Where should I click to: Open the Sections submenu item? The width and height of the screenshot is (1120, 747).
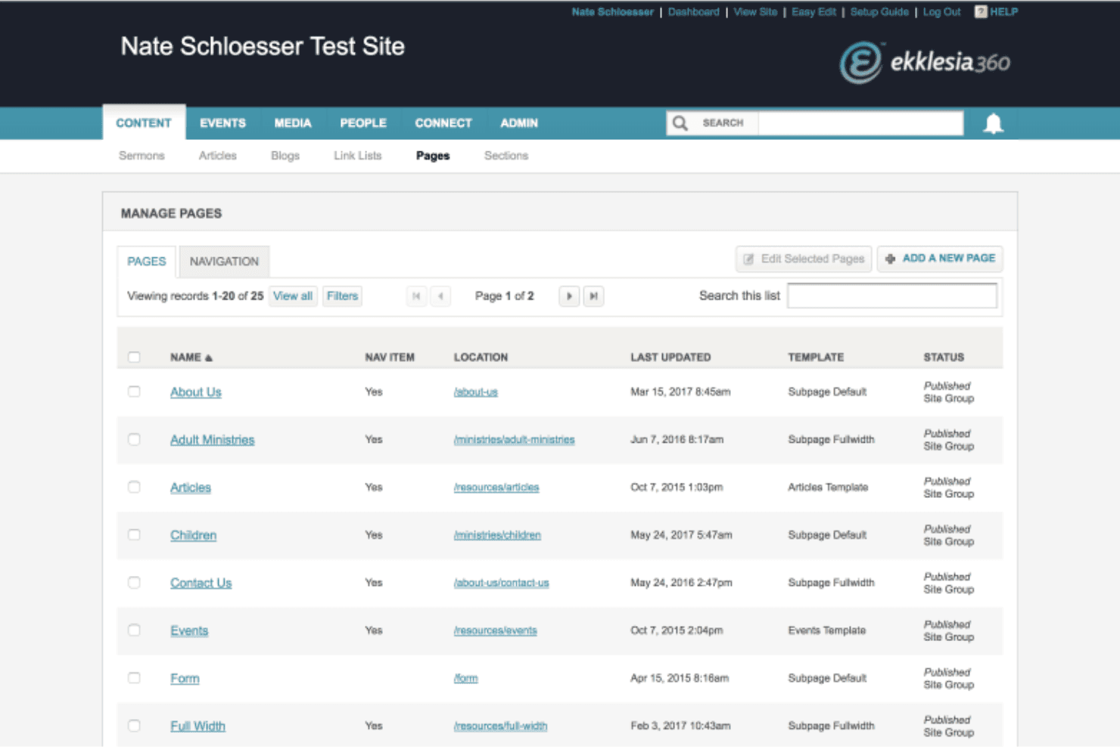(506, 156)
